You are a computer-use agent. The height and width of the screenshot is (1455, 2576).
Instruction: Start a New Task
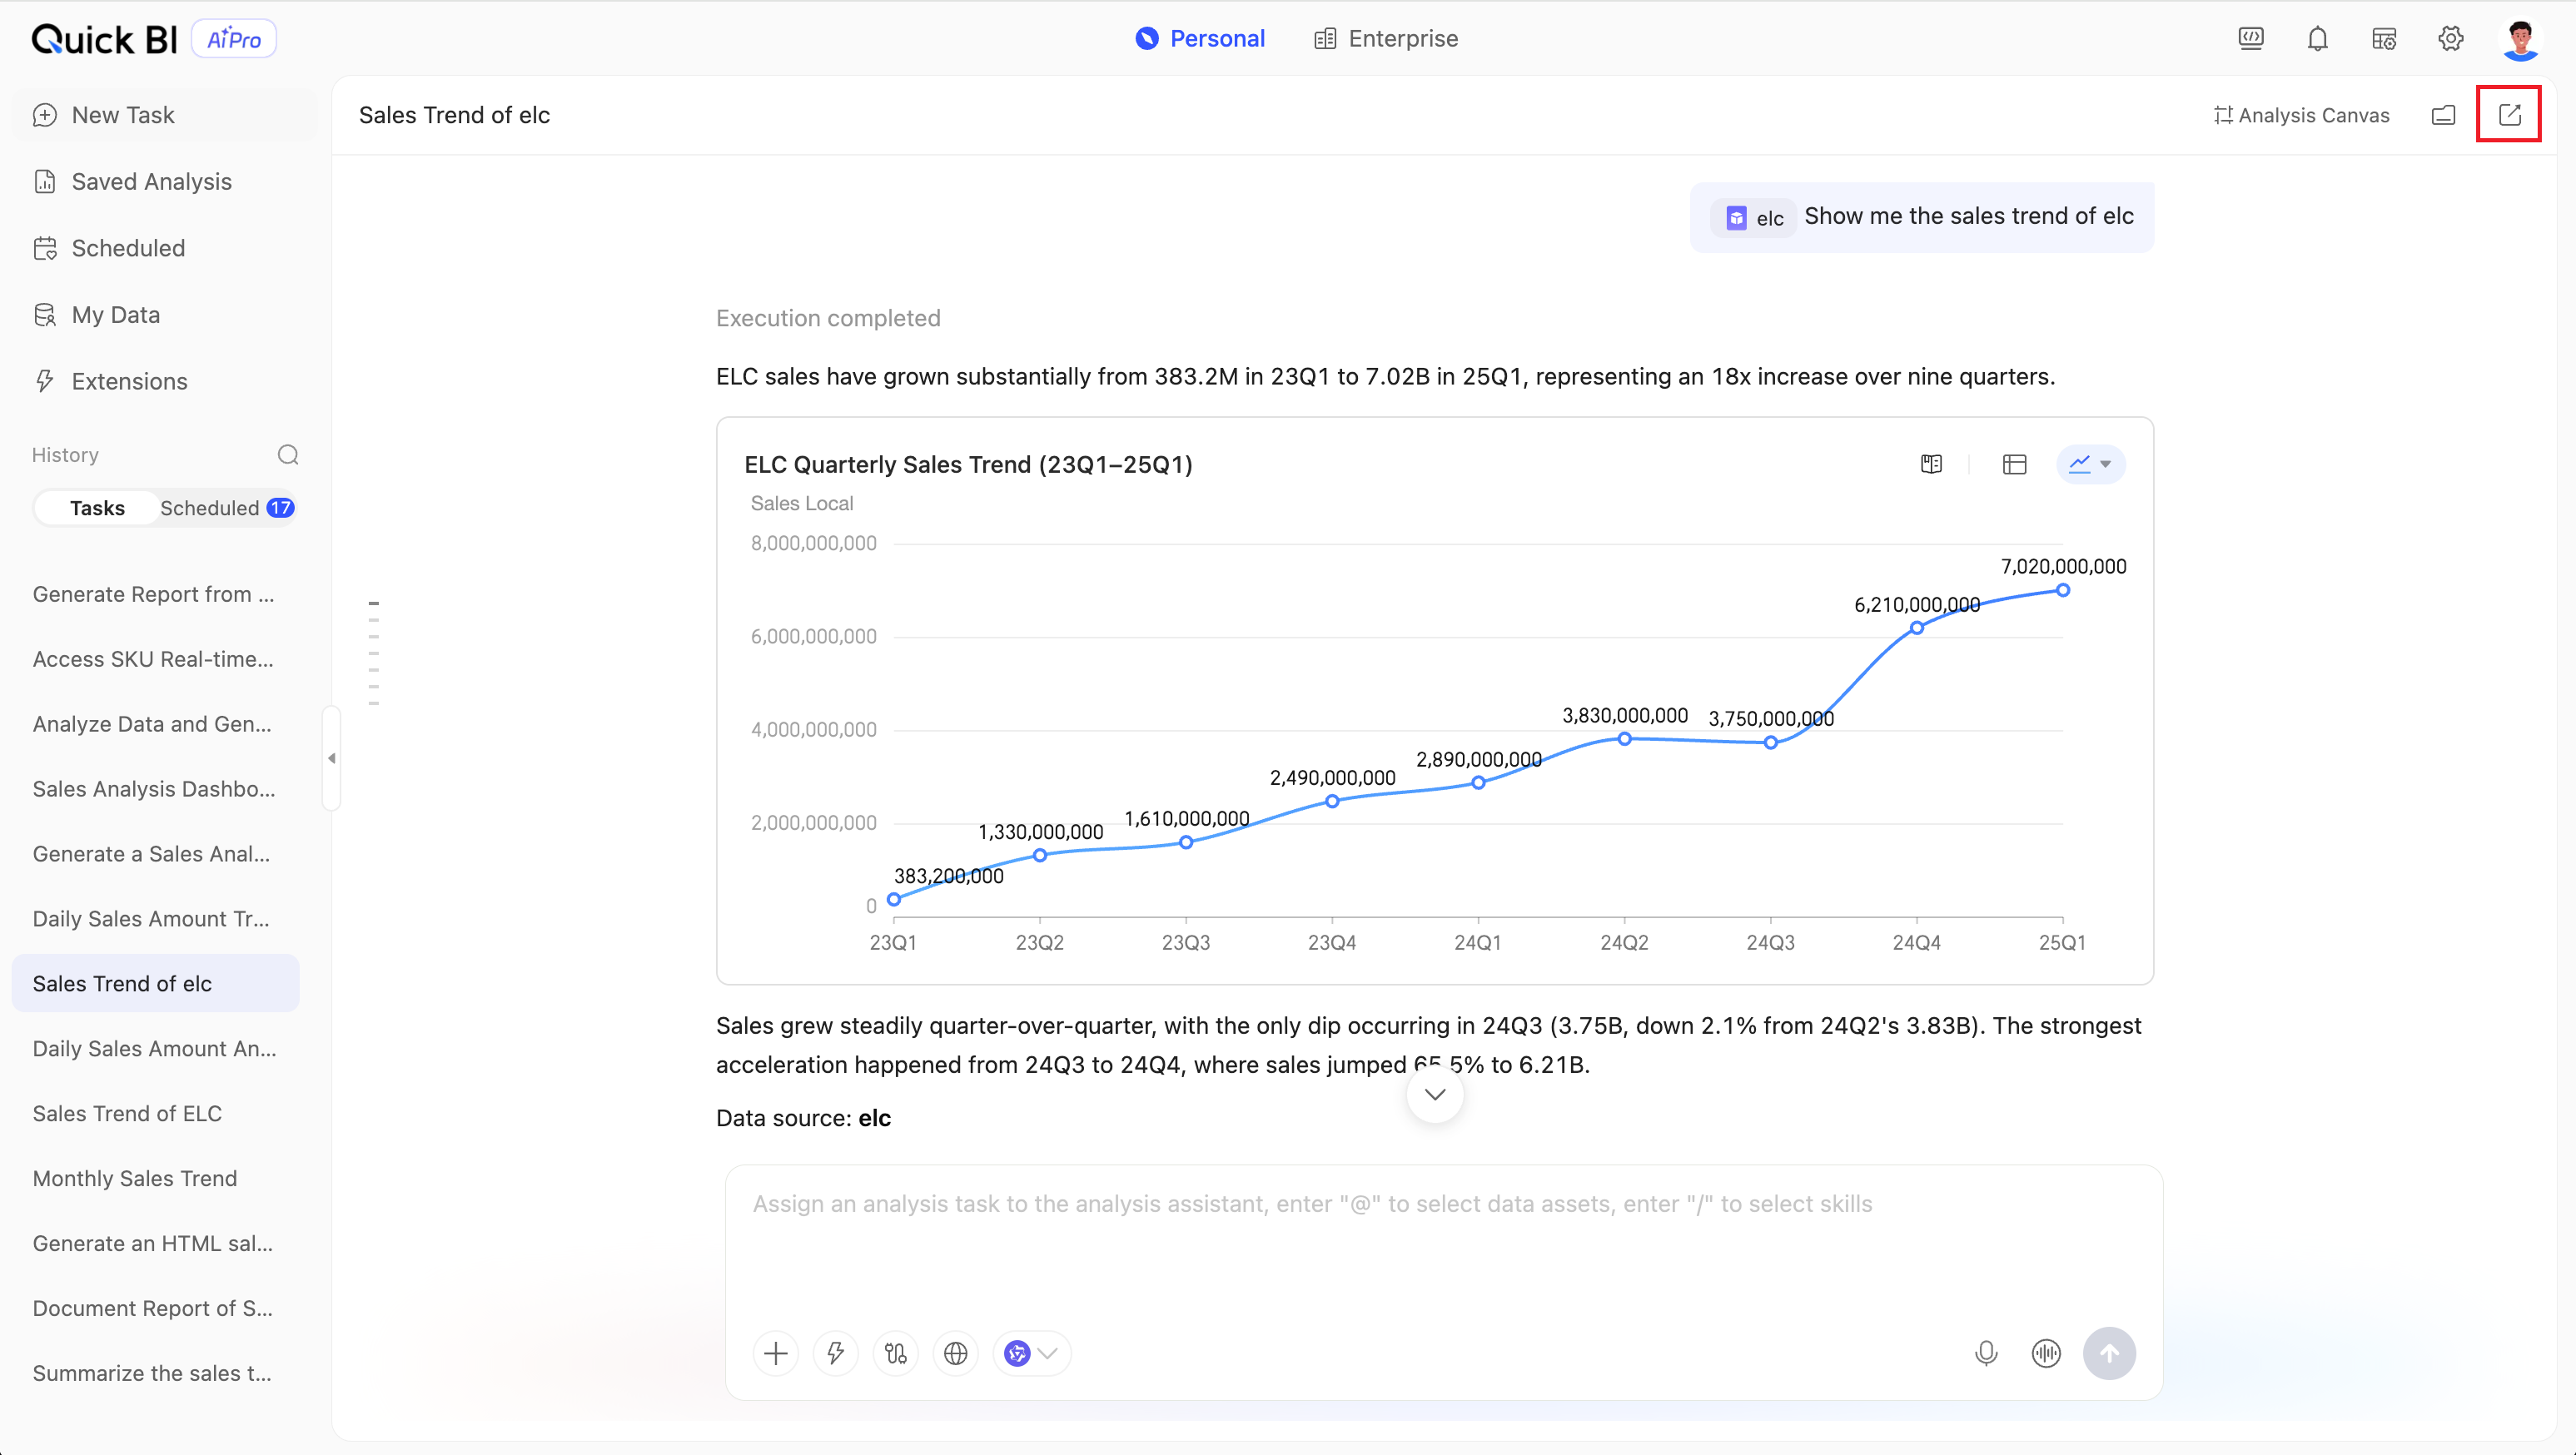click(164, 115)
